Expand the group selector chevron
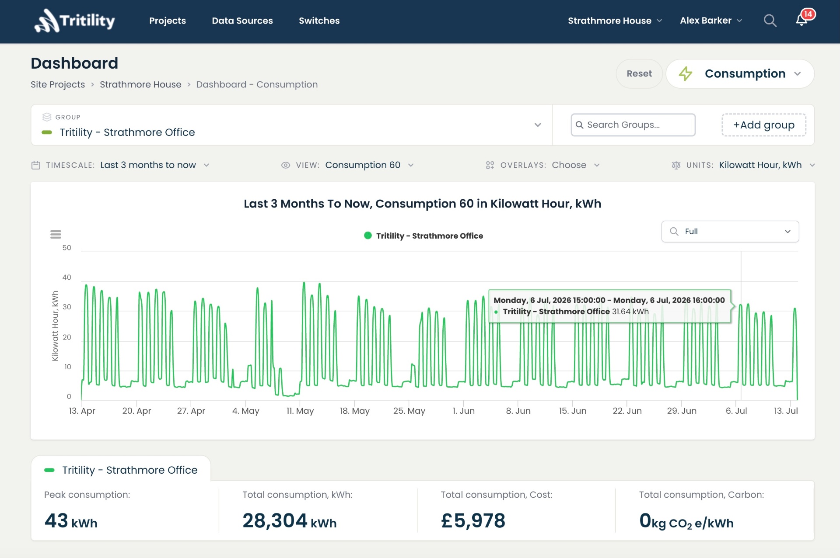 coord(538,125)
